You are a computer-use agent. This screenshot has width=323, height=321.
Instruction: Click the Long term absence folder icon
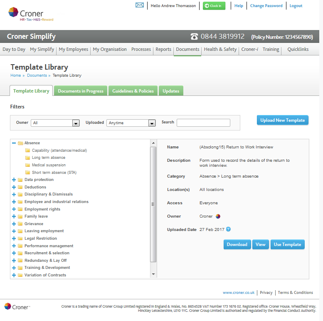[27, 158]
